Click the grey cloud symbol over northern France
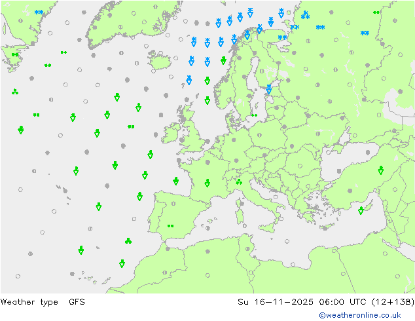Viewport: 415px width, 321px height. pyautogui.click(x=207, y=162)
